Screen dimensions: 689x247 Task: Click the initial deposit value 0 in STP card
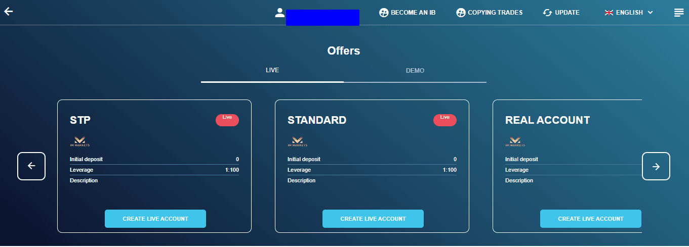click(237, 159)
